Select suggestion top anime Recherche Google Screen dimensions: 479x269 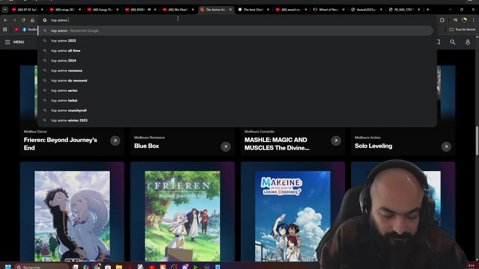pyautogui.click(x=236, y=31)
